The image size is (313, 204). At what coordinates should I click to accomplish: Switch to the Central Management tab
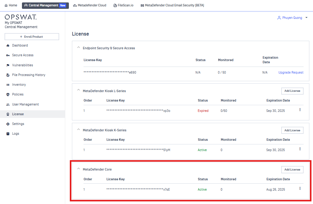[45, 5]
